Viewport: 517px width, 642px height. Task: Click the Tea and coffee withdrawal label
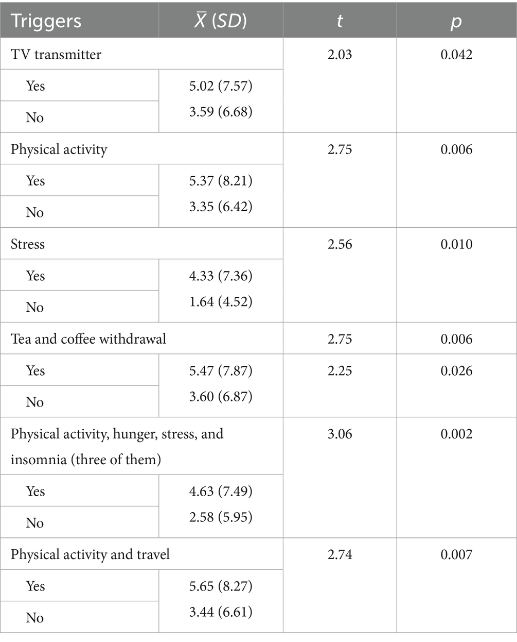pyautogui.click(x=88, y=339)
